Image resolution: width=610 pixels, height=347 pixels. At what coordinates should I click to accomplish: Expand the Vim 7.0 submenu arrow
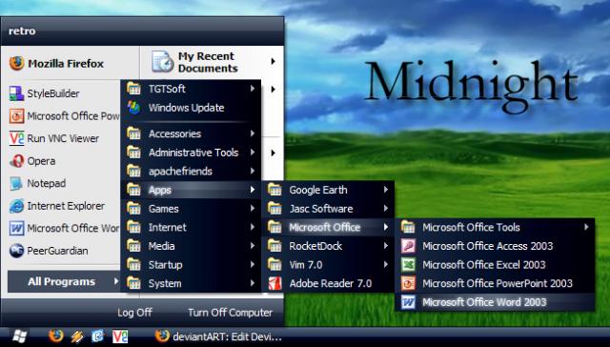point(385,264)
